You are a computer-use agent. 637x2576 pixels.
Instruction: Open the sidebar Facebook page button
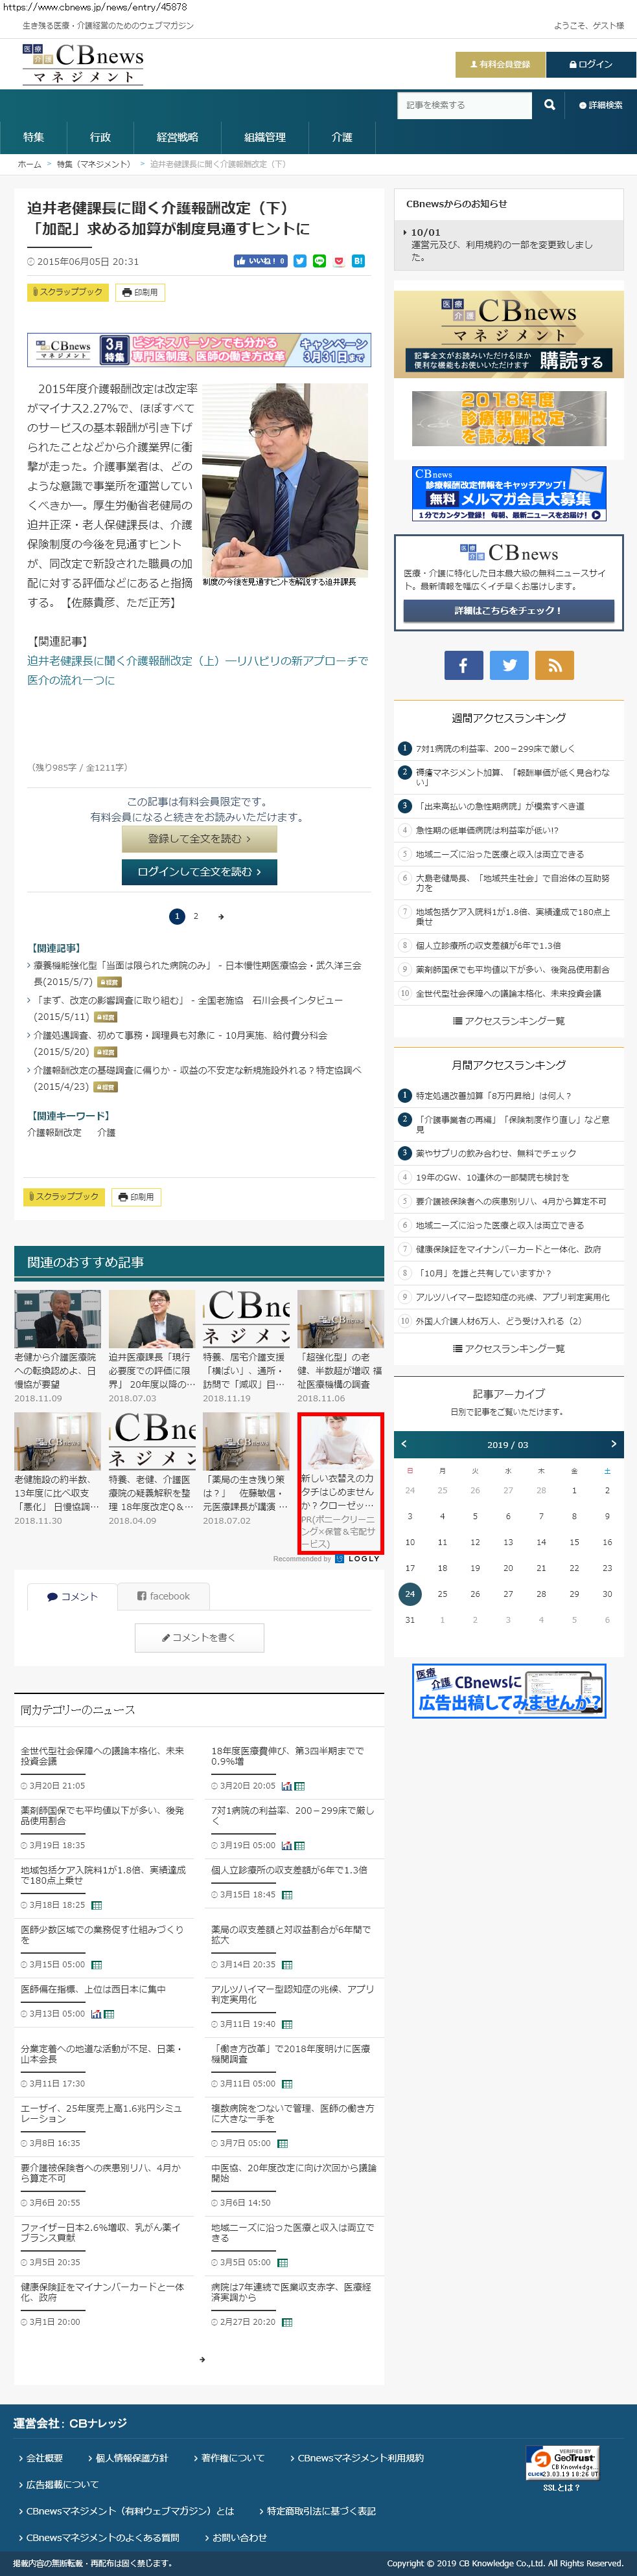pyautogui.click(x=463, y=665)
